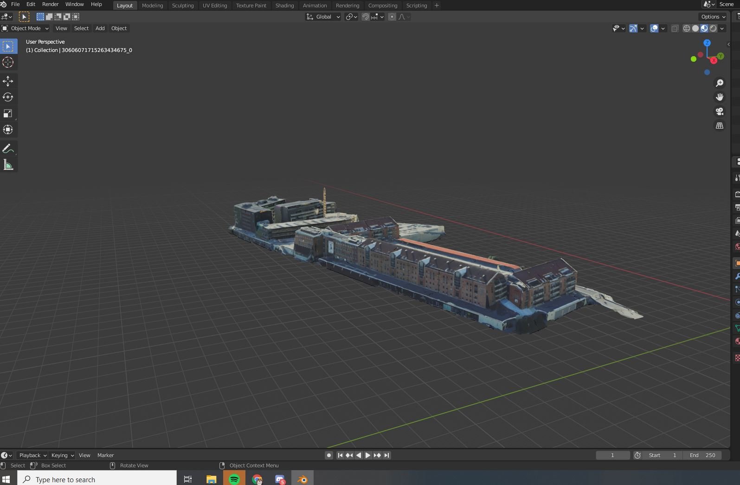The width and height of the screenshot is (740, 485).
Task: Activate the Cursor tool
Action: click(x=8, y=62)
